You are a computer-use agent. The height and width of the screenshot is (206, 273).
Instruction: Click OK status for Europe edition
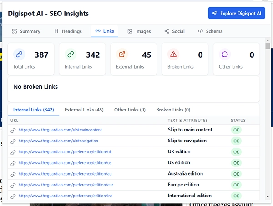[x=236, y=185]
